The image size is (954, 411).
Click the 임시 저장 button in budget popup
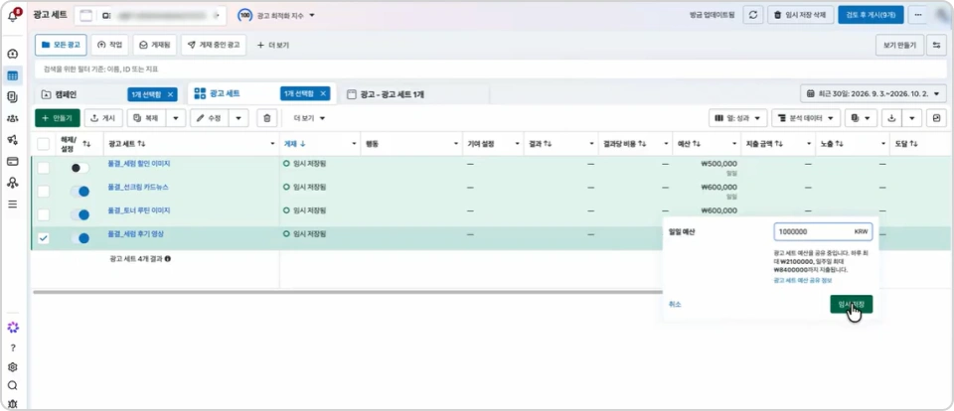[852, 304]
